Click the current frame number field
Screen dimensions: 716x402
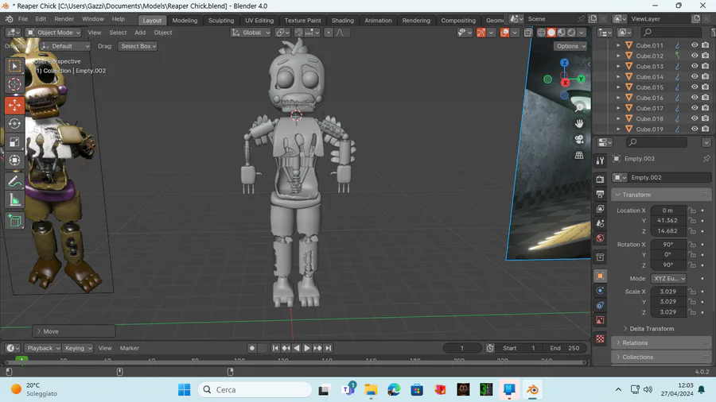coord(462,348)
